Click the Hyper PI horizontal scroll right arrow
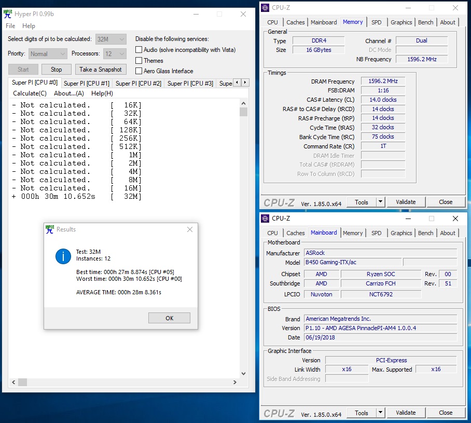The height and width of the screenshot is (423, 471). [235, 382]
